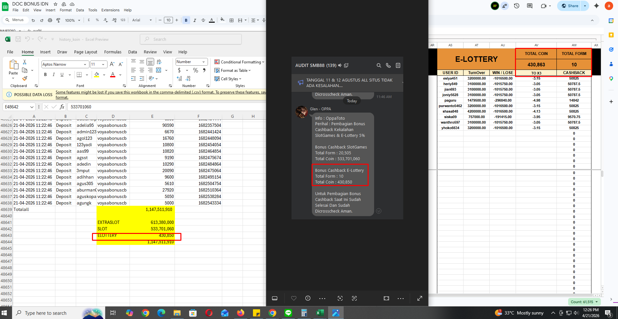Toggle Excel Center horizontal alignment
This screenshot has height=319, width=618.
(142, 70)
